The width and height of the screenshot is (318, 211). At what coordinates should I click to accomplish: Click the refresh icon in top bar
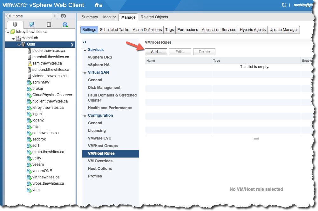pos(284,5)
